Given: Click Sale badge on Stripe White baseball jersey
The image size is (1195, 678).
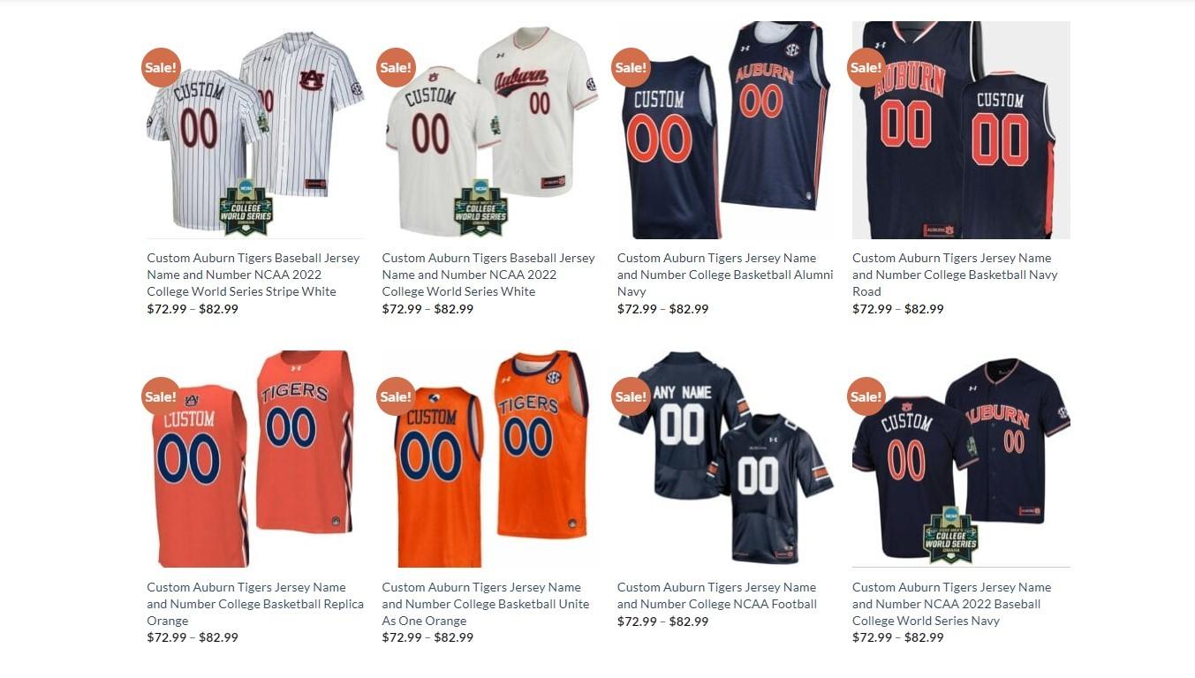Looking at the screenshot, I should (x=161, y=67).
